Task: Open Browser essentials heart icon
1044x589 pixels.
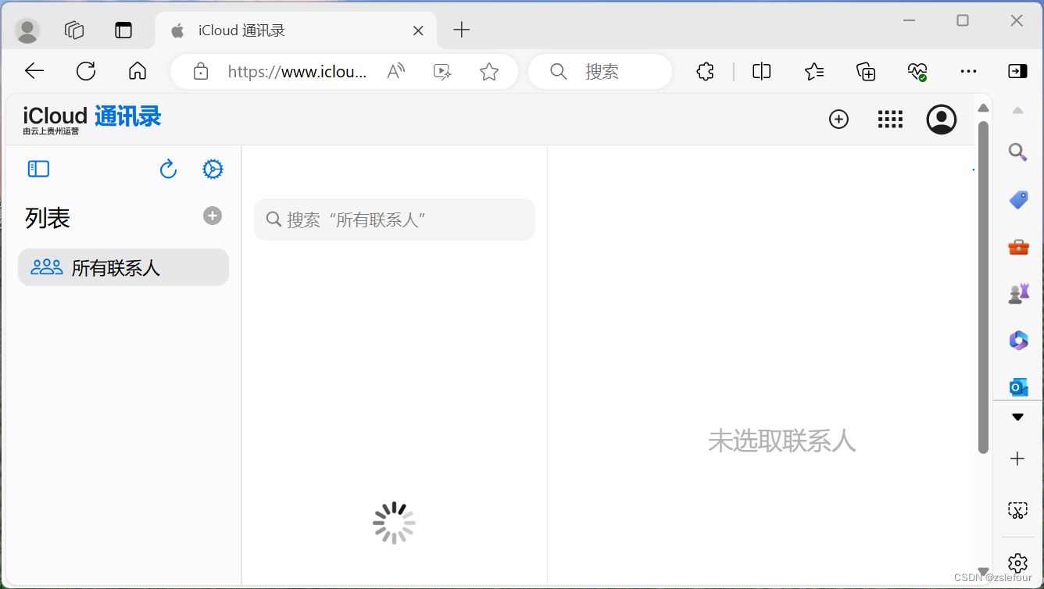Action: pos(917,72)
